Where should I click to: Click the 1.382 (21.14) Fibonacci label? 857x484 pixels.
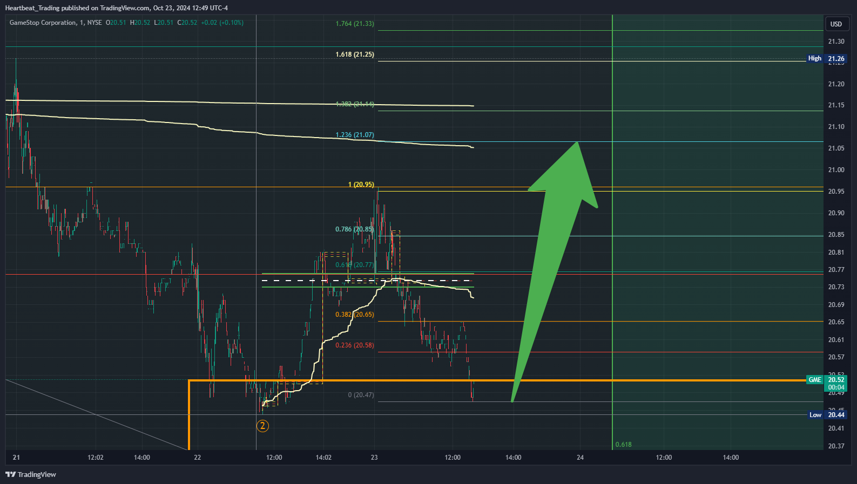[x=355, y=104]
